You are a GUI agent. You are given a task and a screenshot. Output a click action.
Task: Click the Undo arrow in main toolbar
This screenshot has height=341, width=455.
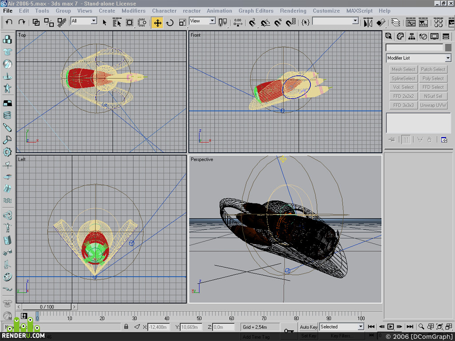(9, 22)
